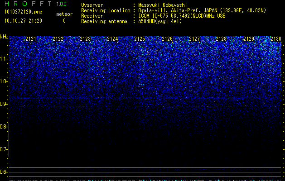Click the 0.9 kHz axis label
Screen dimensions: 285x181
(x=4, y=104)
